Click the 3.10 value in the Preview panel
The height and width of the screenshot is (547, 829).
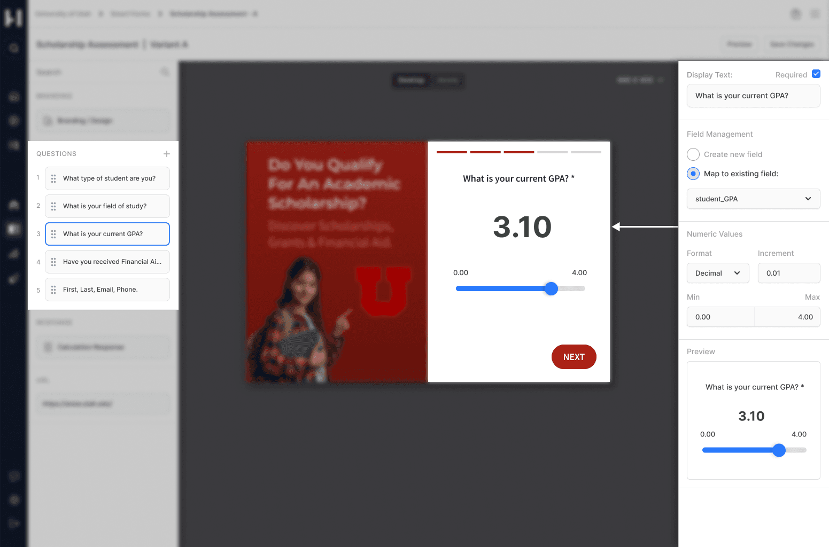pos(751,416)
